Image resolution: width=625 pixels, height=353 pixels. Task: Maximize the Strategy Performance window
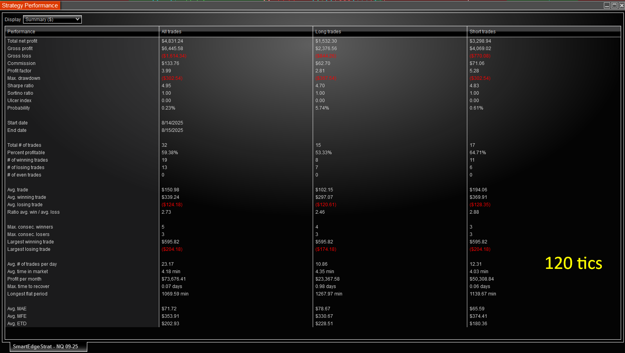(x=614, y=5)
